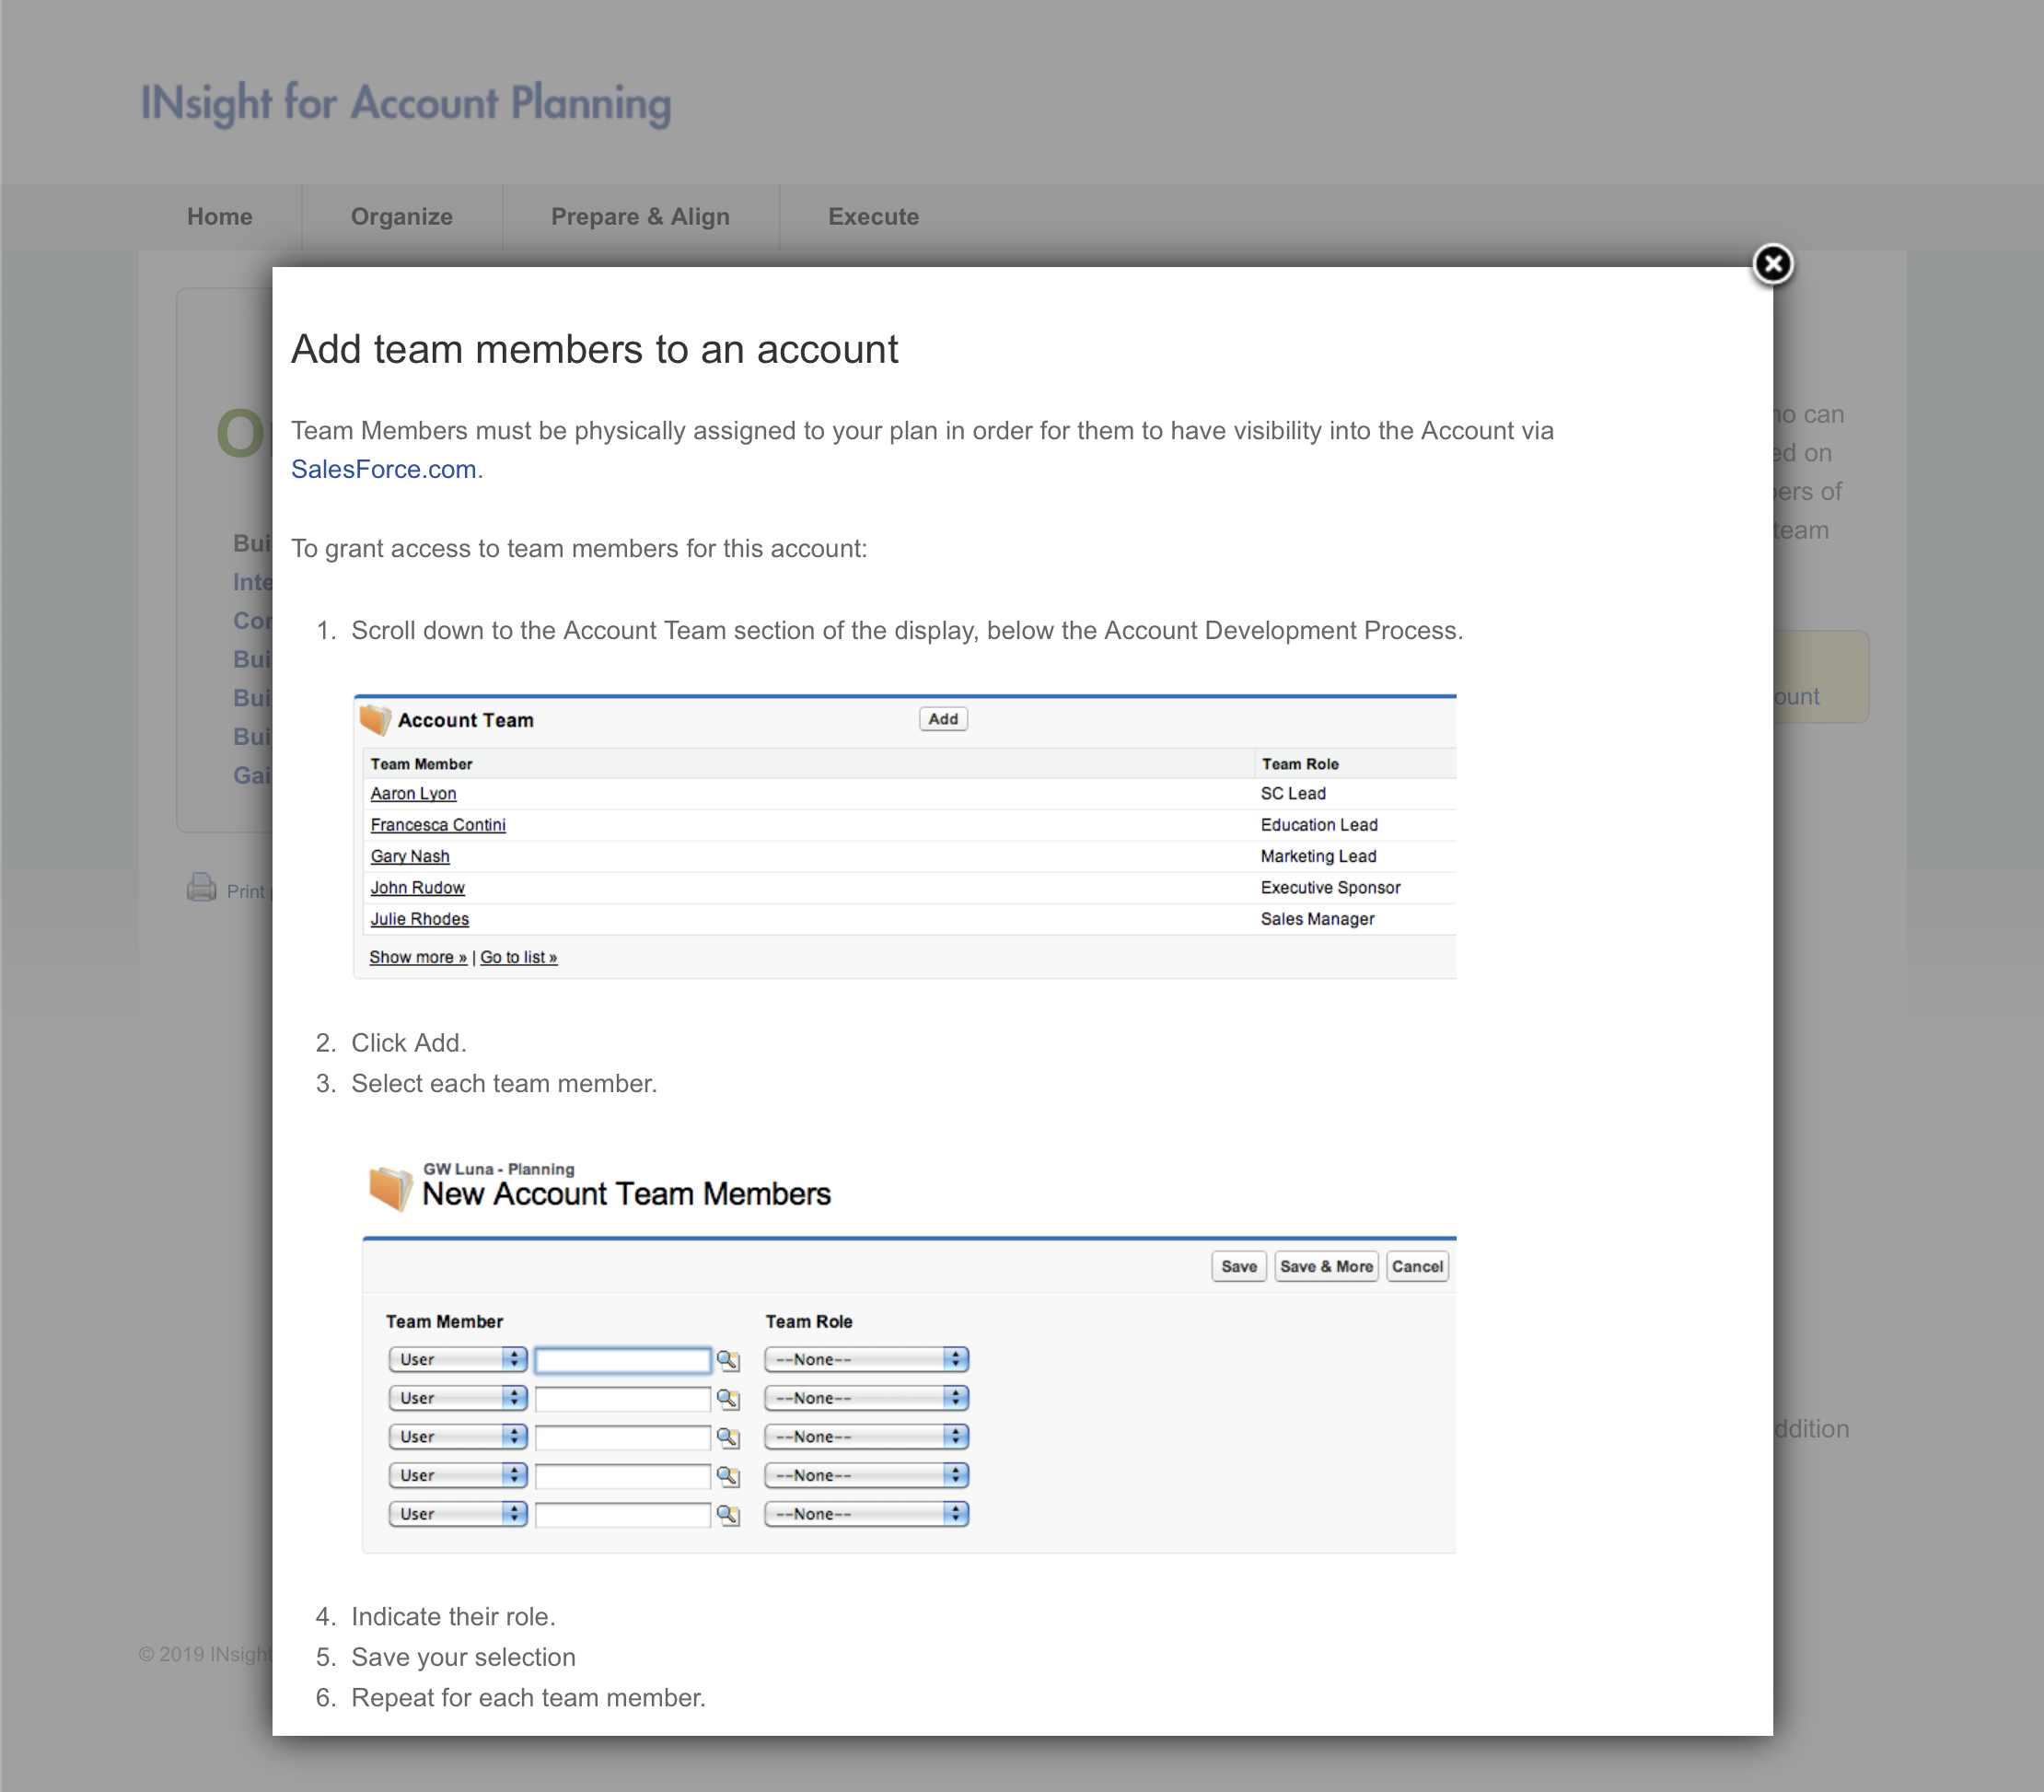
Task: Open the first row User dropdown
Action: click(x=457, y=1359)
